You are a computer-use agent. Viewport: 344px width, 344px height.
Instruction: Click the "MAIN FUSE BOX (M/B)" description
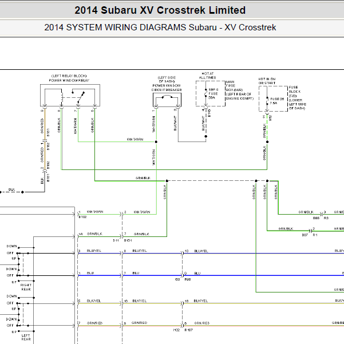pyautogui.click(x=240, y=90)
